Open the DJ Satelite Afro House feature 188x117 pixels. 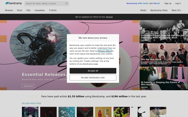tap(164, 79)
